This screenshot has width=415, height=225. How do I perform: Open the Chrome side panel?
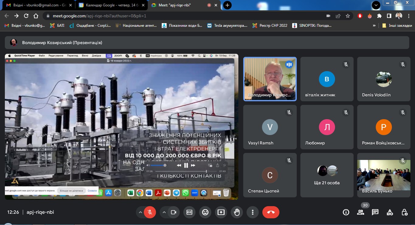click(x=389, y=16)
